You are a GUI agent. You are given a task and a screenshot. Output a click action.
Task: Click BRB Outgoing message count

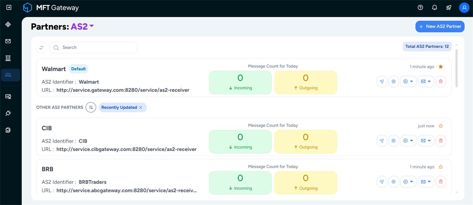(x=305, y=183)
